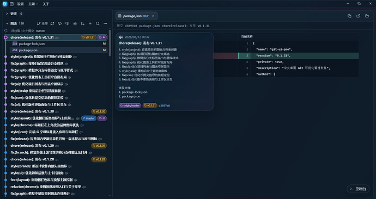
Task: Click the v0.1.28 tag badge
Action: click(99, 159)
